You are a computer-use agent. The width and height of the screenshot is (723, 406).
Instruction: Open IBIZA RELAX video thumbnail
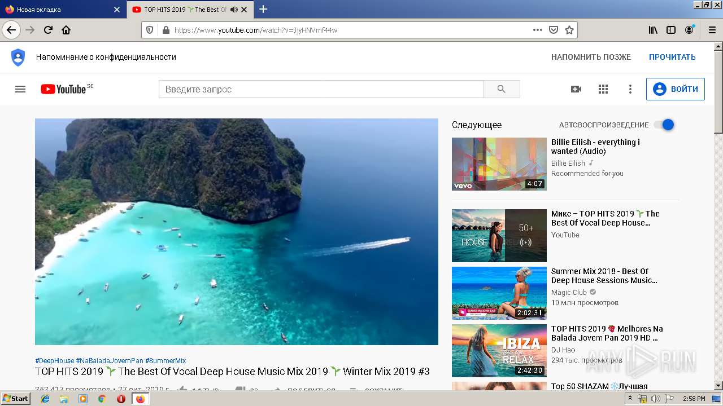click(499, 351)
